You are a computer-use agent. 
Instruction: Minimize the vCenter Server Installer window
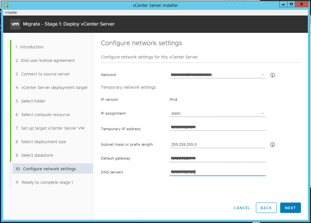(x=283, y=4)
